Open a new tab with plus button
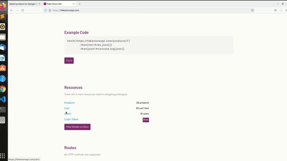The height and width of the screenshot is (161, 287). click(79, 4)
